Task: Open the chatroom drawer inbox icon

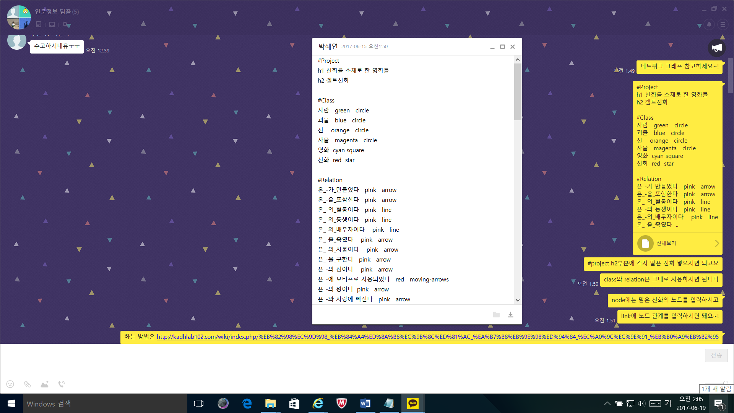Action: pos(52,24)
